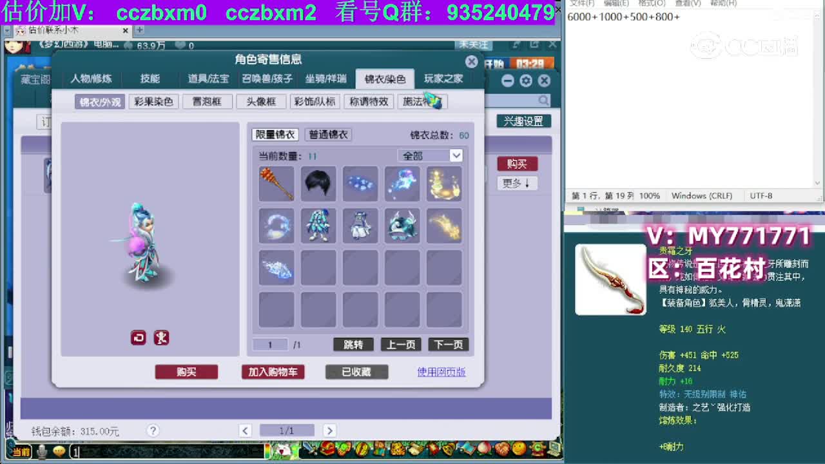The image size is (825, 464).
Task: Click the computer monitor icon in game toolbar
Action: pos(553,449)
